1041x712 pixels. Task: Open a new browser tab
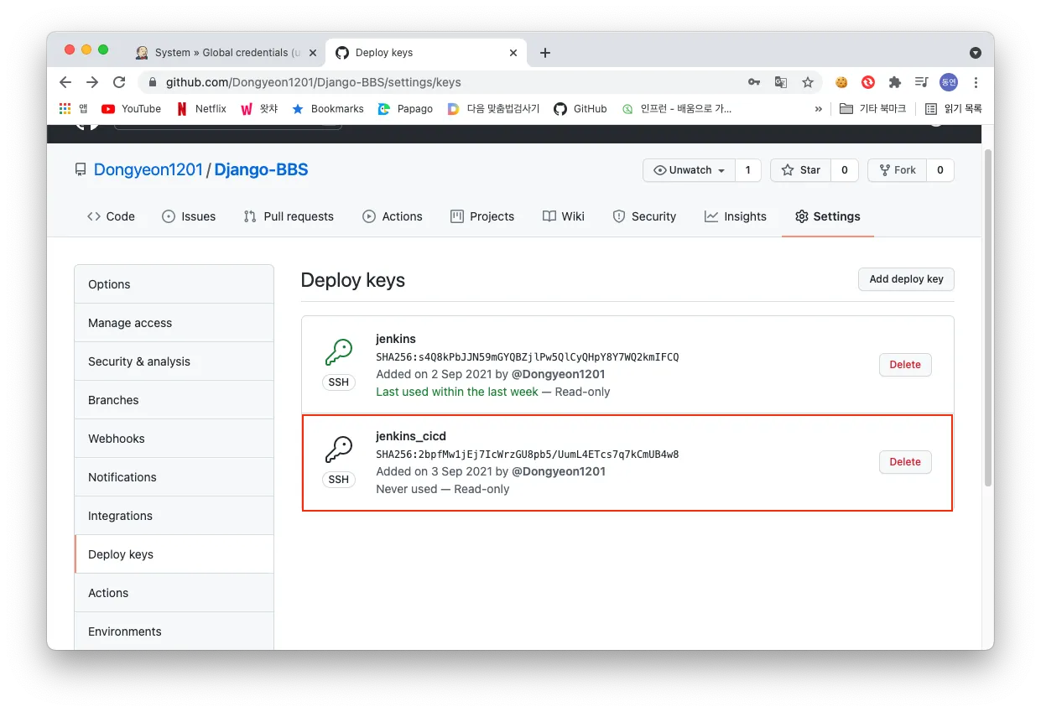pyautogui.click(x=545, y=53)
